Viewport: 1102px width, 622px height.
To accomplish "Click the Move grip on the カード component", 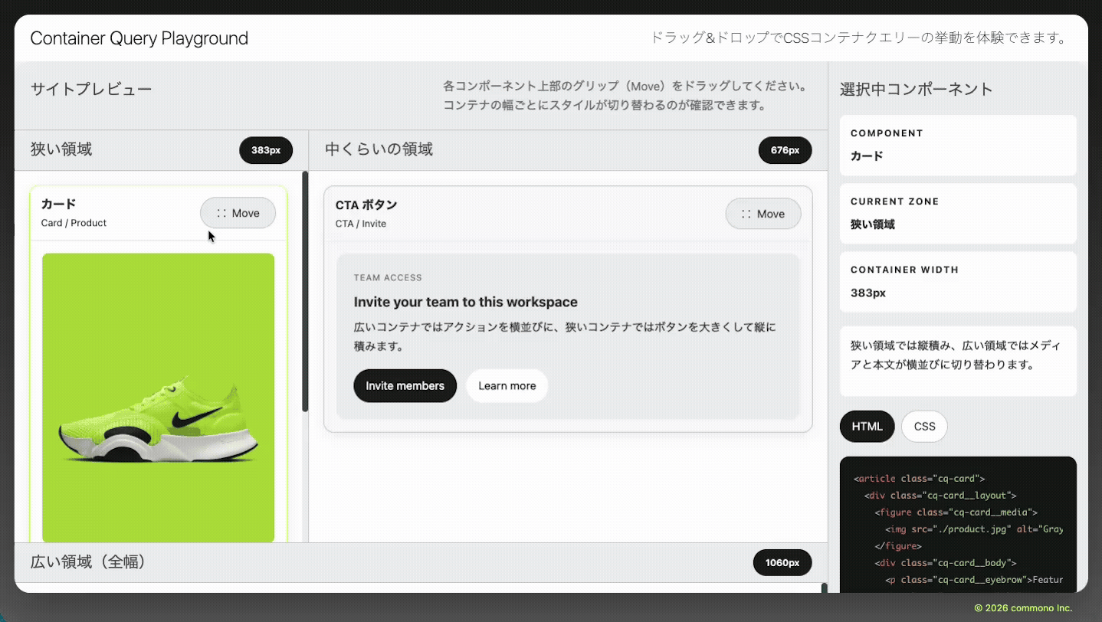I will point(238,213).
